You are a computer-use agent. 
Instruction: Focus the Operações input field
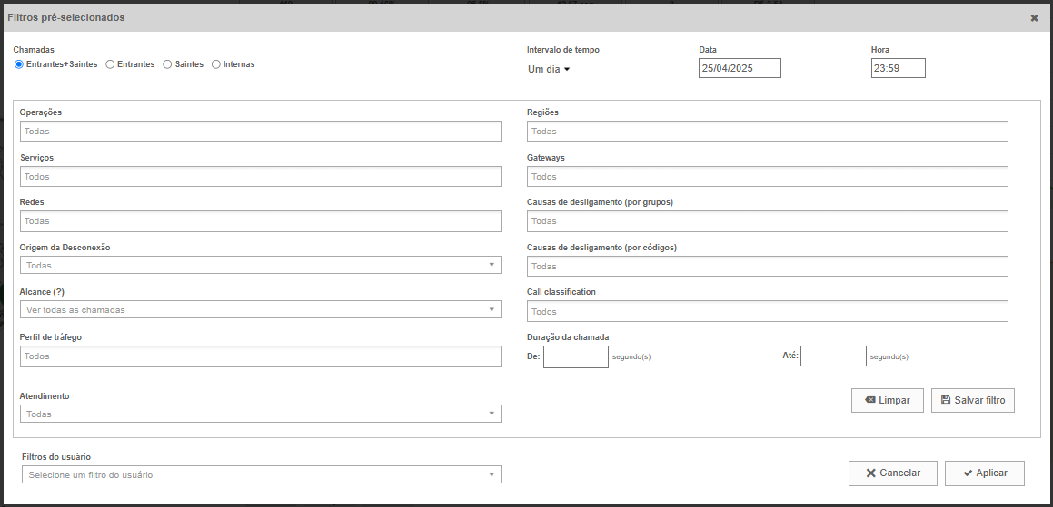(x=260, y=132)
